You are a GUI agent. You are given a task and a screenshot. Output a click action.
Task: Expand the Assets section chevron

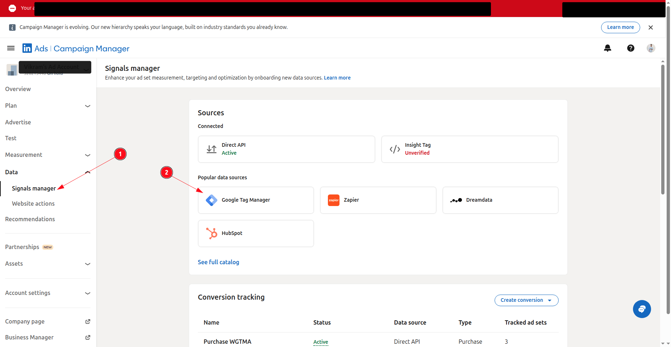[x=88, y=264]
